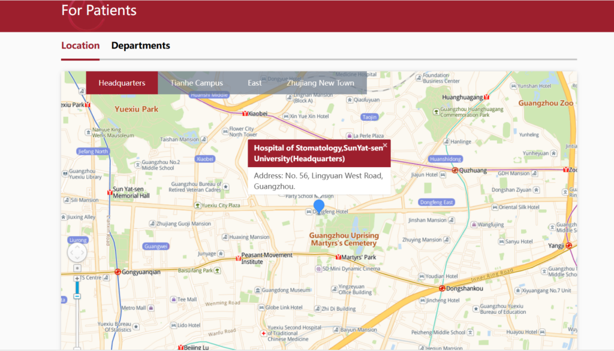Pan the map left with arrow control

click(71, 253)
